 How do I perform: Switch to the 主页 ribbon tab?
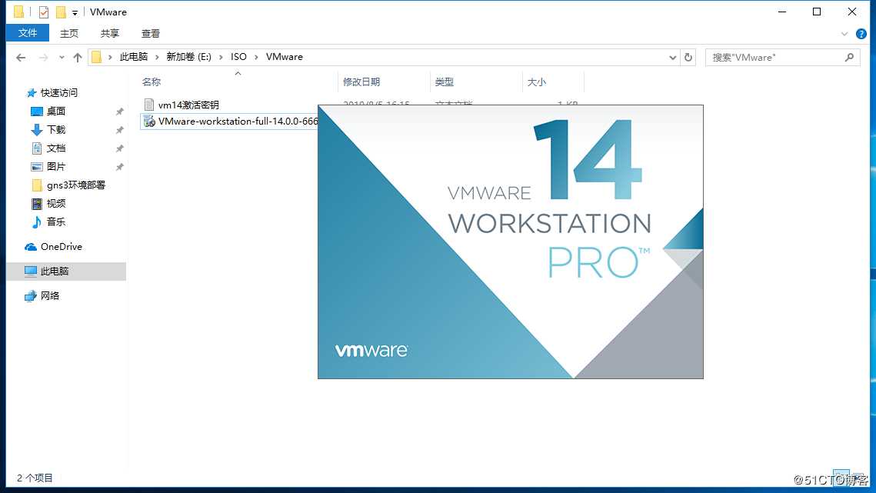[69, 34]
